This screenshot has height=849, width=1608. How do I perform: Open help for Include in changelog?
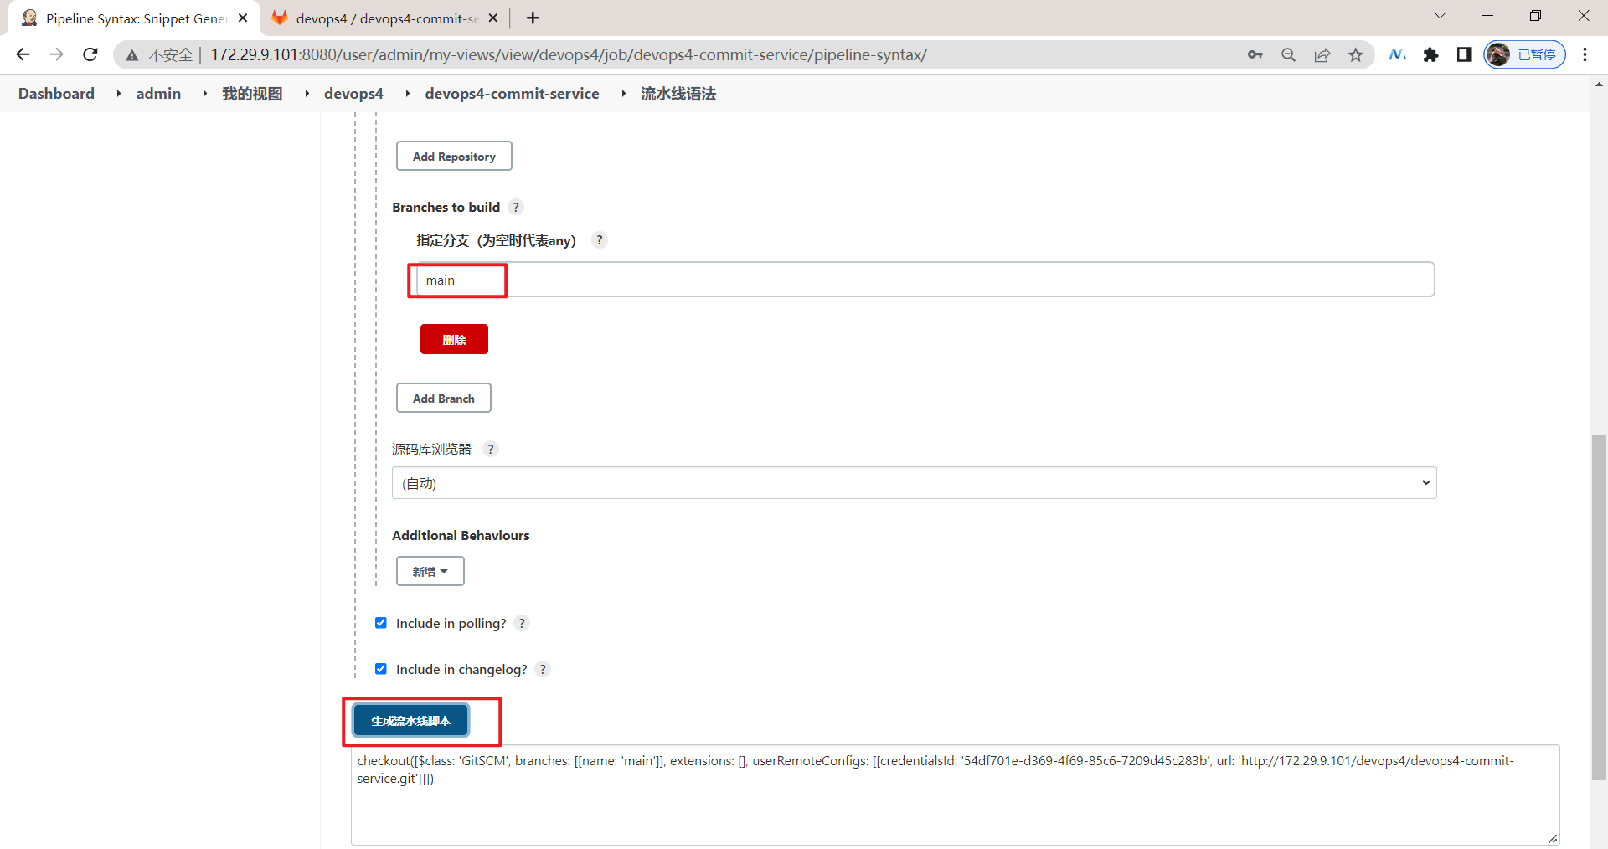pyautogui.click(x=543, y=669)
